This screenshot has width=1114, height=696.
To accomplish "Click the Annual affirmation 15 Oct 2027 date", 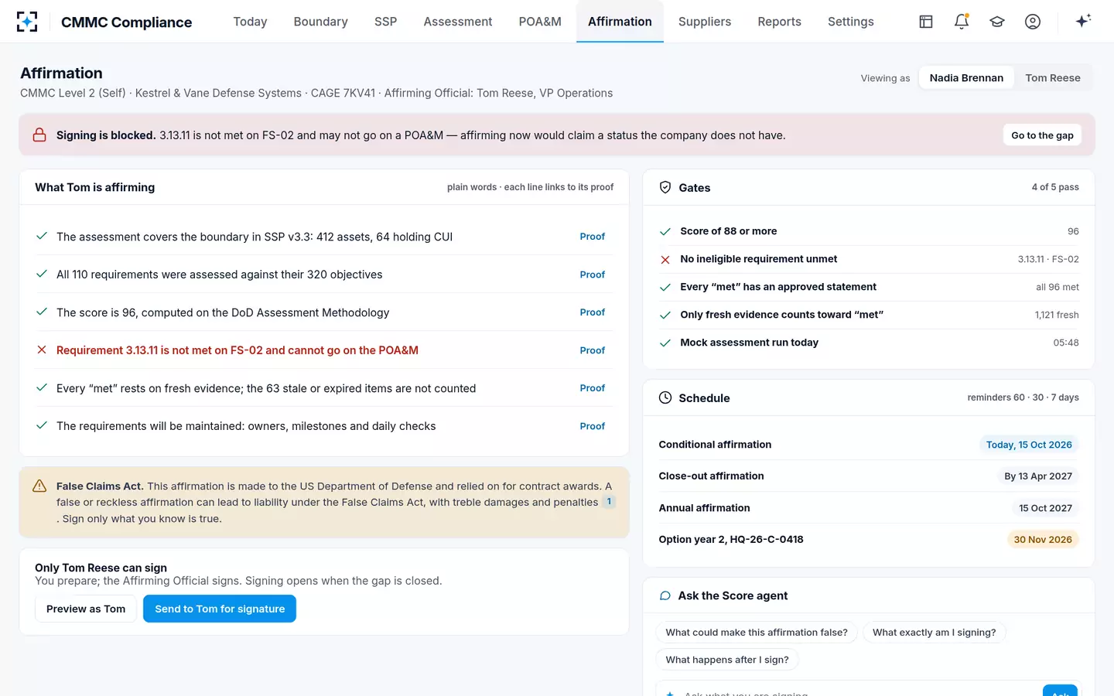I will click(x=1045, y=508).
